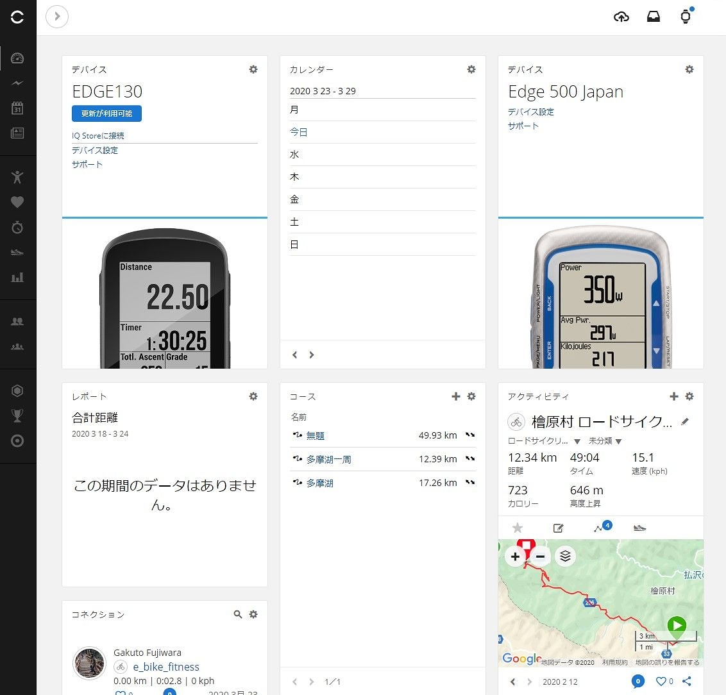Screen dimensions: 726x695
Task: Zoom out on the activity map
Action: click(x=540, y=556)
